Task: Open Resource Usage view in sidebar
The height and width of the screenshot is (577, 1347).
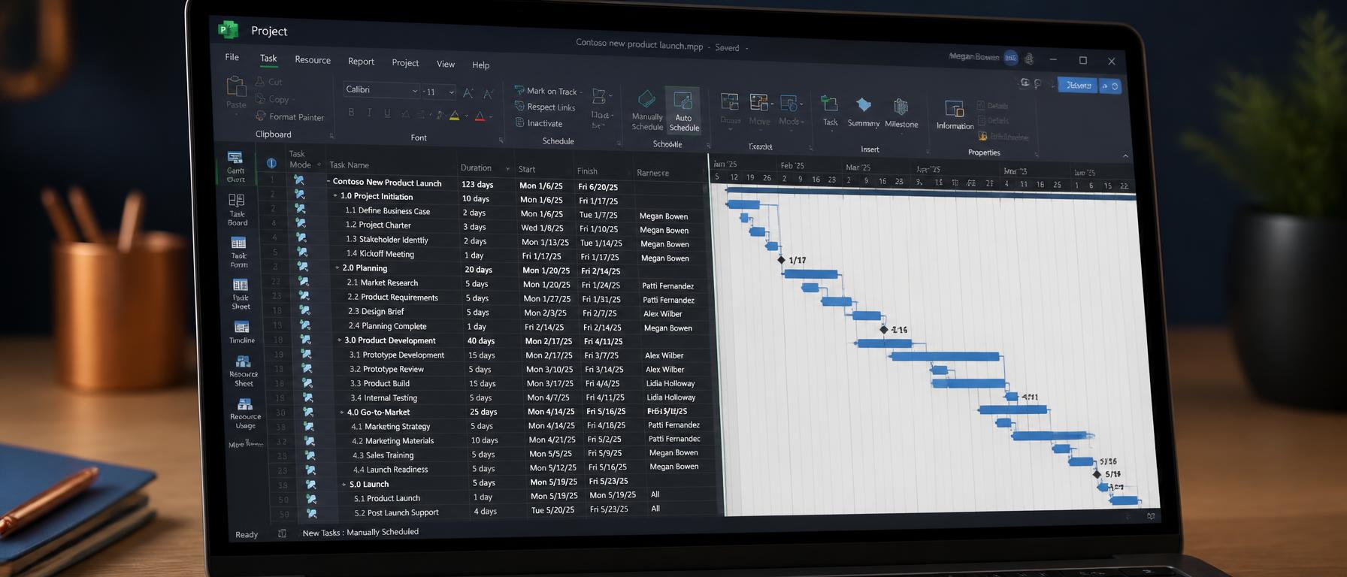Action: tap(245, 413)
